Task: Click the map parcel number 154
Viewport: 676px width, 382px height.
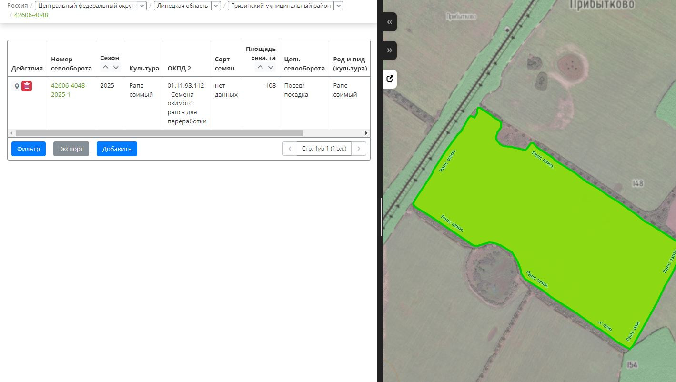Action: 632,364
